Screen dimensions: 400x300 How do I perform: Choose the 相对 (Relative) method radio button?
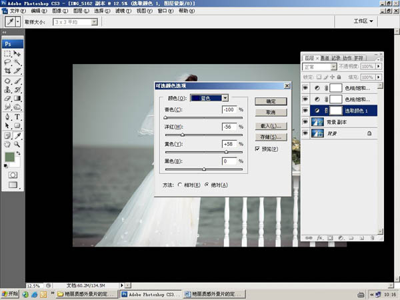point(180,185)
